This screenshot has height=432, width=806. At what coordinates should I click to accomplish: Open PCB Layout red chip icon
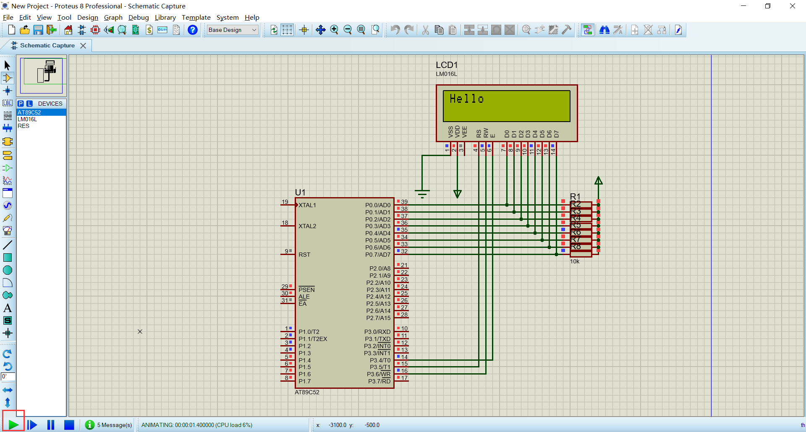(95, 30)
